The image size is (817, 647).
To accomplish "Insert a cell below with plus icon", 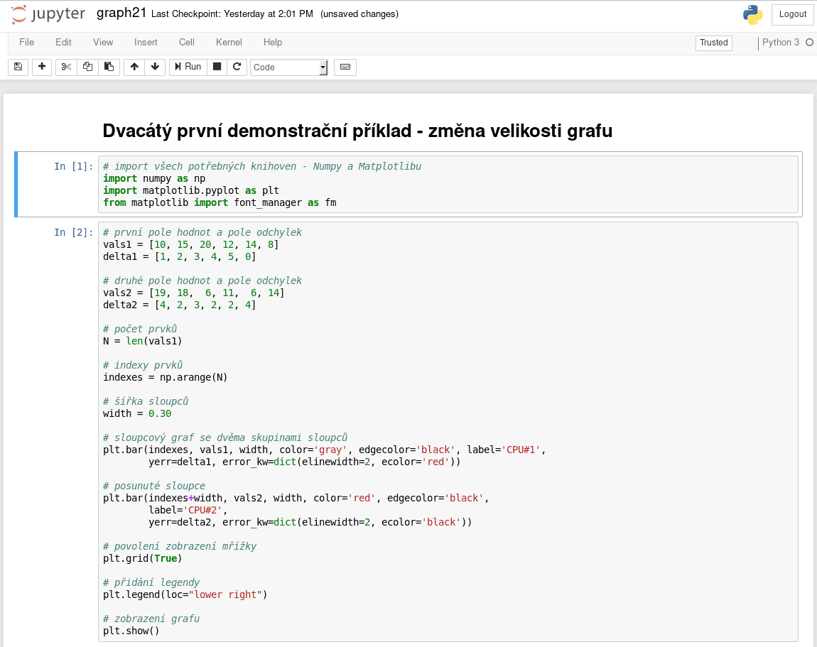I will pyautogui.click(x=42, y=67).
